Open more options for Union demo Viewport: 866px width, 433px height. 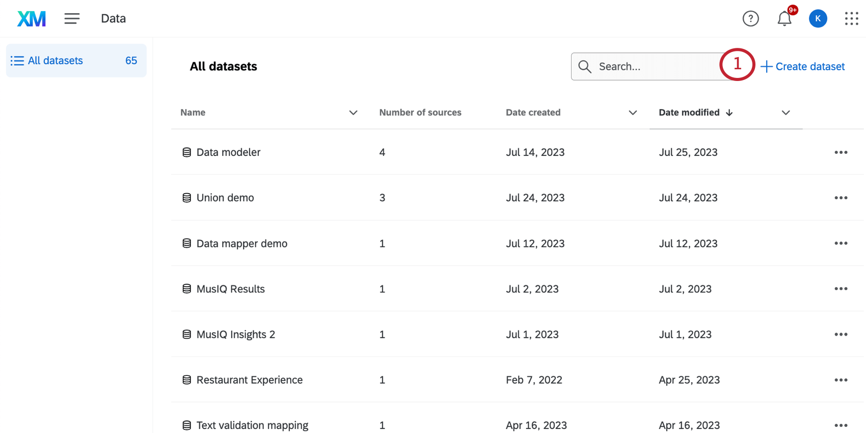coord(841,198)
